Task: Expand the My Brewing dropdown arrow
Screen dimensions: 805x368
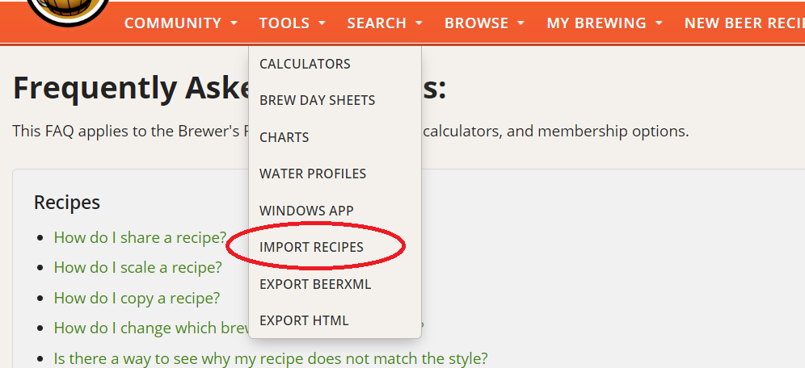Action: tap(659, 23)
